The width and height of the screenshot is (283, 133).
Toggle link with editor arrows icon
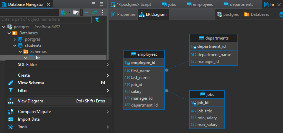[95, 12]
